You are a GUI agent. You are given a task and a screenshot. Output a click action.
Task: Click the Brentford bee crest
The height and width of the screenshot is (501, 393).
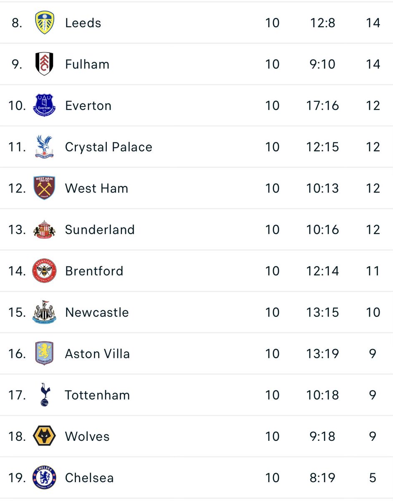pyautogui.click(x=44, y=271)
